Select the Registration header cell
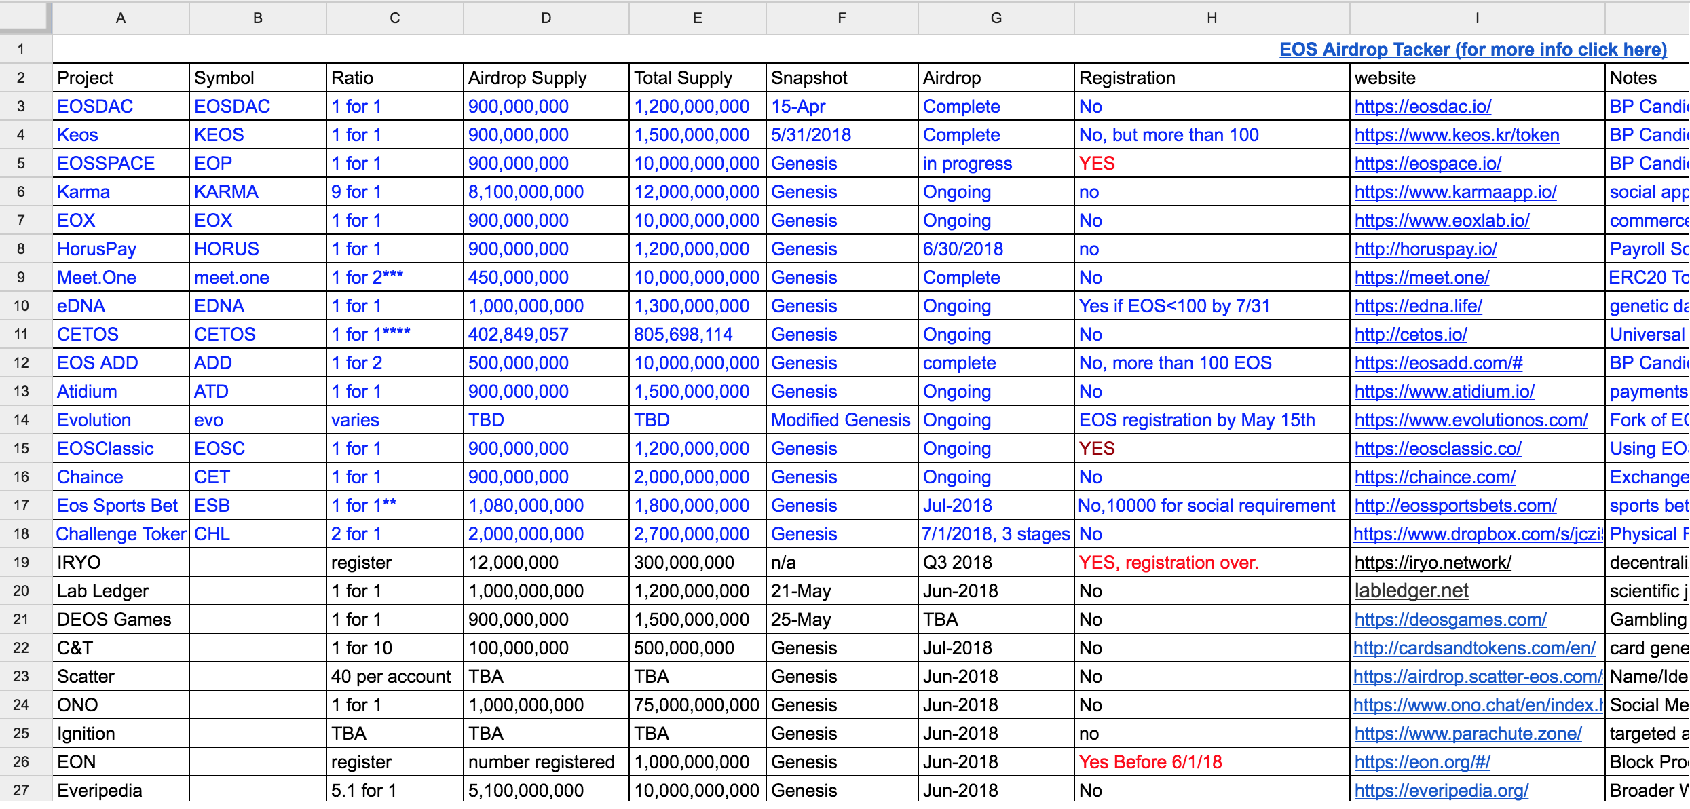Screen dimensions: 1690x809 1212,78
